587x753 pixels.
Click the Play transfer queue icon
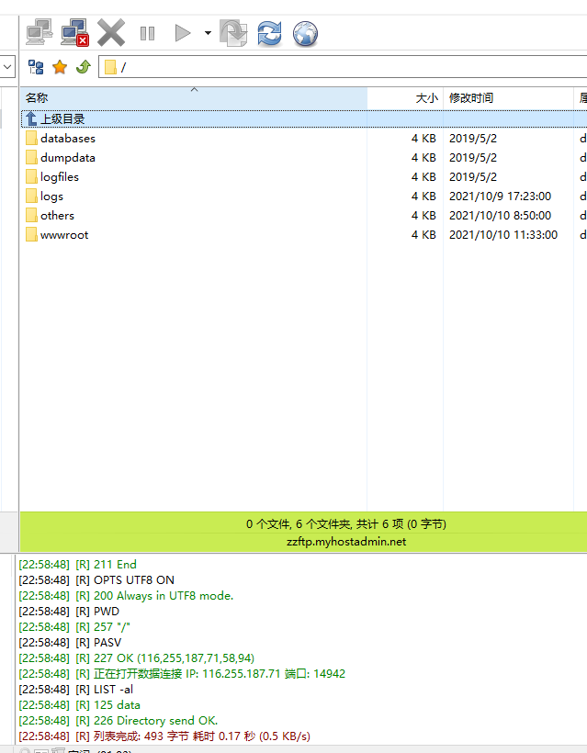tap(183, 34)
